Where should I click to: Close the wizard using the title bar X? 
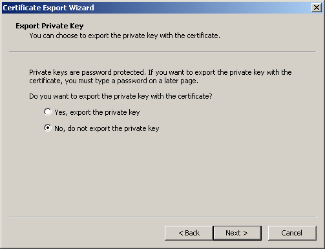(x=317, y=8)
